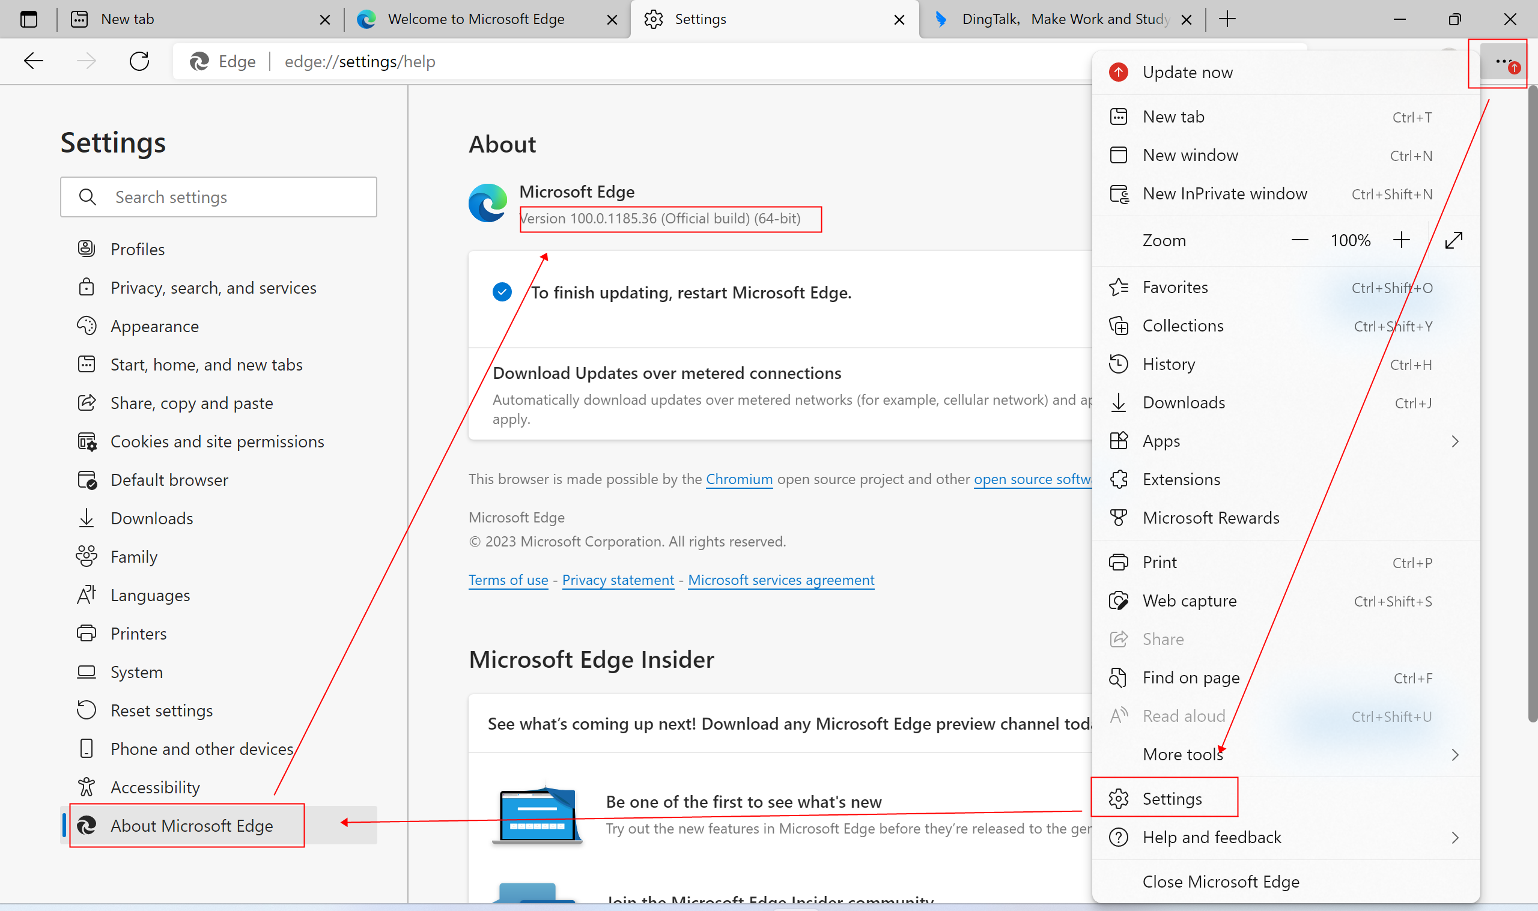1538x911 pixels.
Task: Click the red Update now icon
Action: click(x=1119, y=72)
